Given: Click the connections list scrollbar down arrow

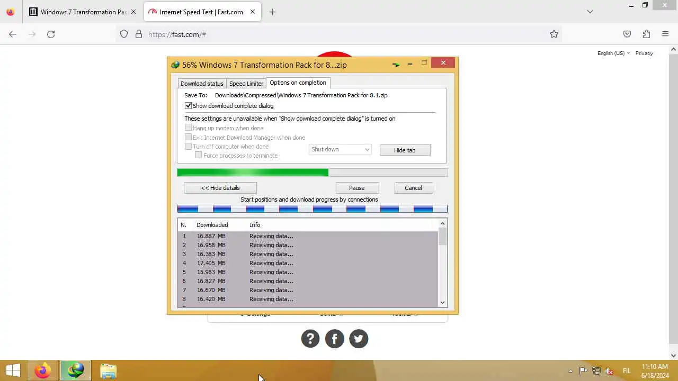Looking at the screenshot, I should pyautogui.click(x=442, y=303).
